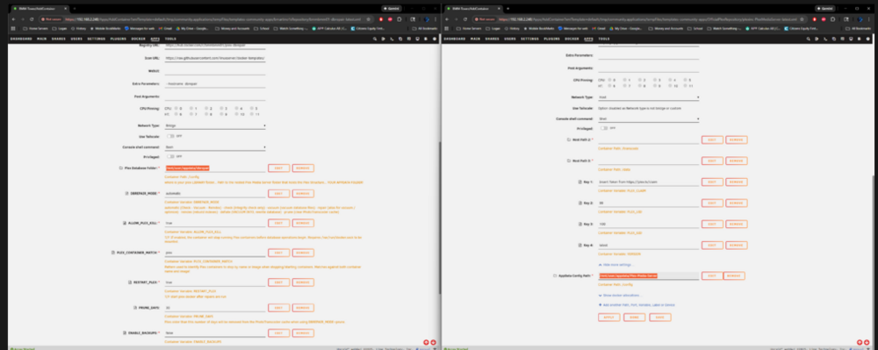878x350 pixels.
Task: Select CPU 0 pinning in left window
Action: click(x=176, y=108)
